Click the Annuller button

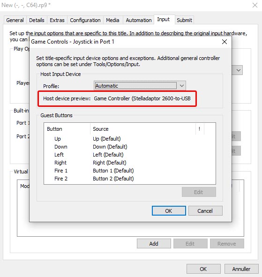pyautogui.click(x=241, y=269)
